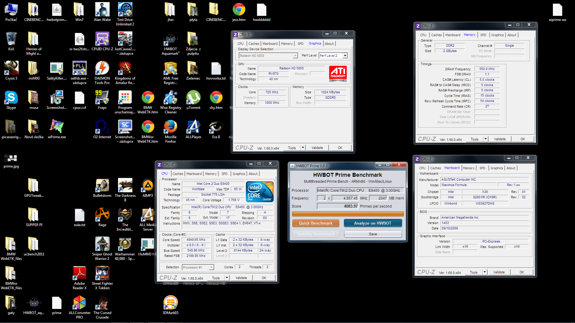Open the GPUTweak folder on desktop
The width and height of the screenshot is (575, 323).
(34, 188)
